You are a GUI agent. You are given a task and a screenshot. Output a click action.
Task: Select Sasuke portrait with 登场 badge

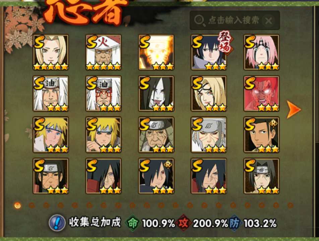[x=209, y=52]
